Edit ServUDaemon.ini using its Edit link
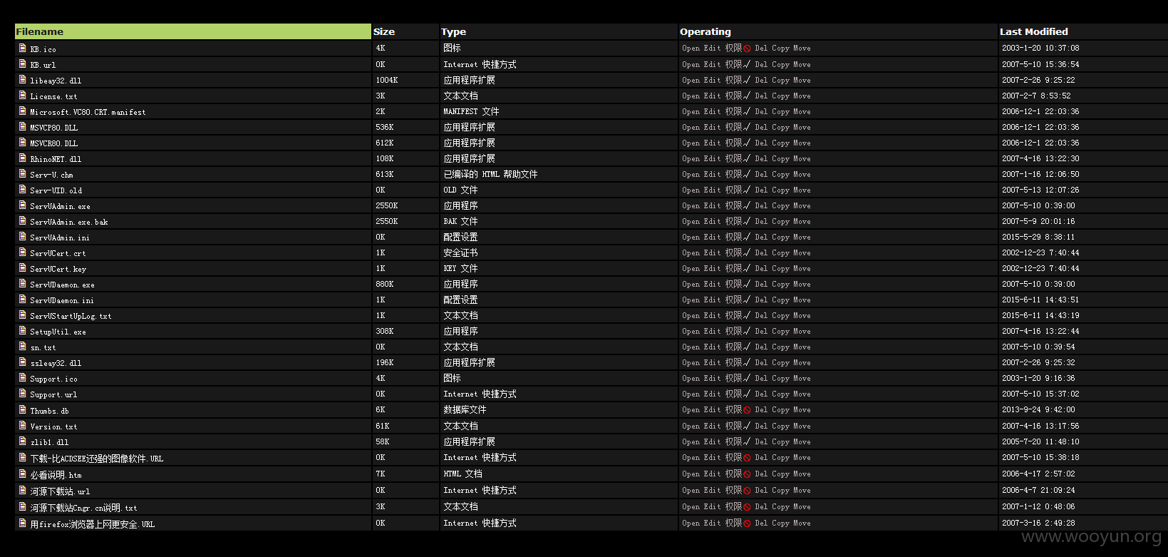Screen dimensions: 1168x557 point(712,300)
